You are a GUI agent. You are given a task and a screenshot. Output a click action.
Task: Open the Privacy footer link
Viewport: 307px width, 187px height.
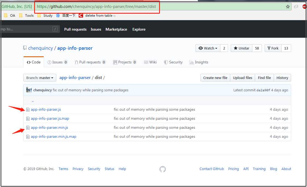78,169
